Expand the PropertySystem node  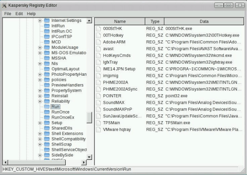(40, 90)
